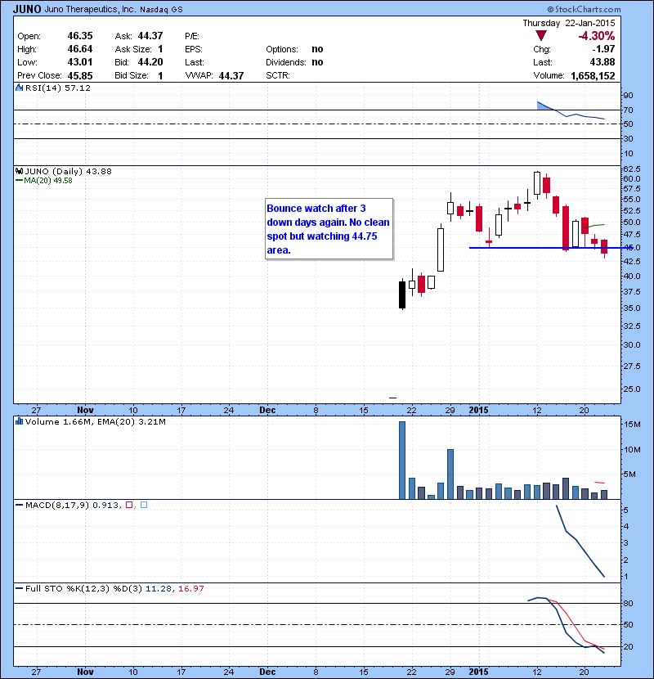Click the black first-day candlestick
This screenshot has height=679, width=654.
[402, 295]
